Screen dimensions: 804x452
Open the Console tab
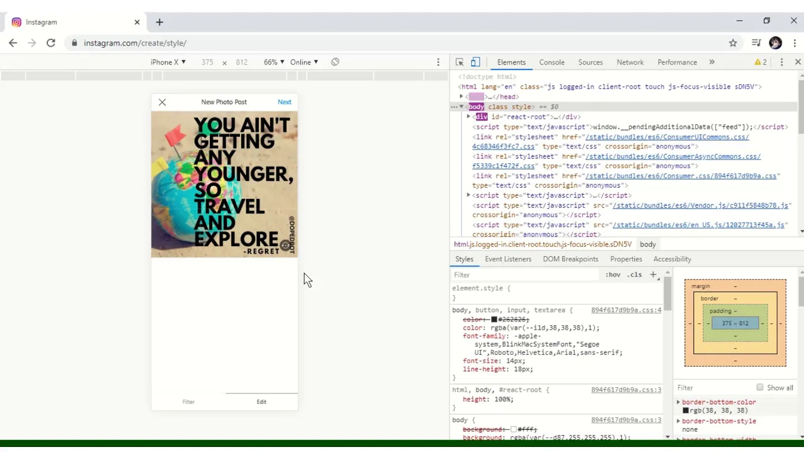coord(551,62)
